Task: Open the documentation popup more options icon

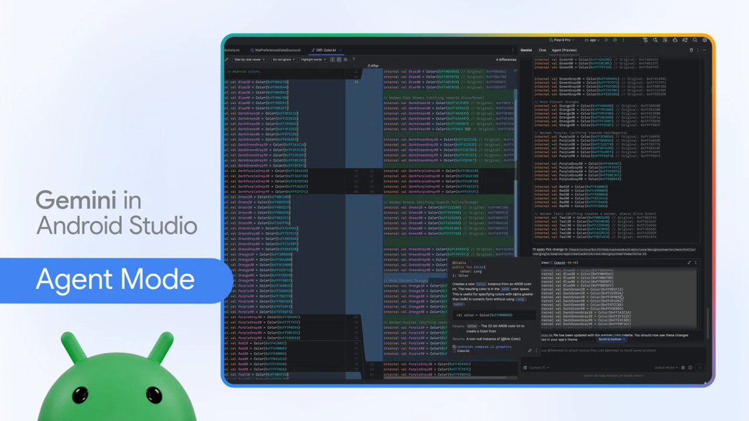Action: [x=536, y=351]
